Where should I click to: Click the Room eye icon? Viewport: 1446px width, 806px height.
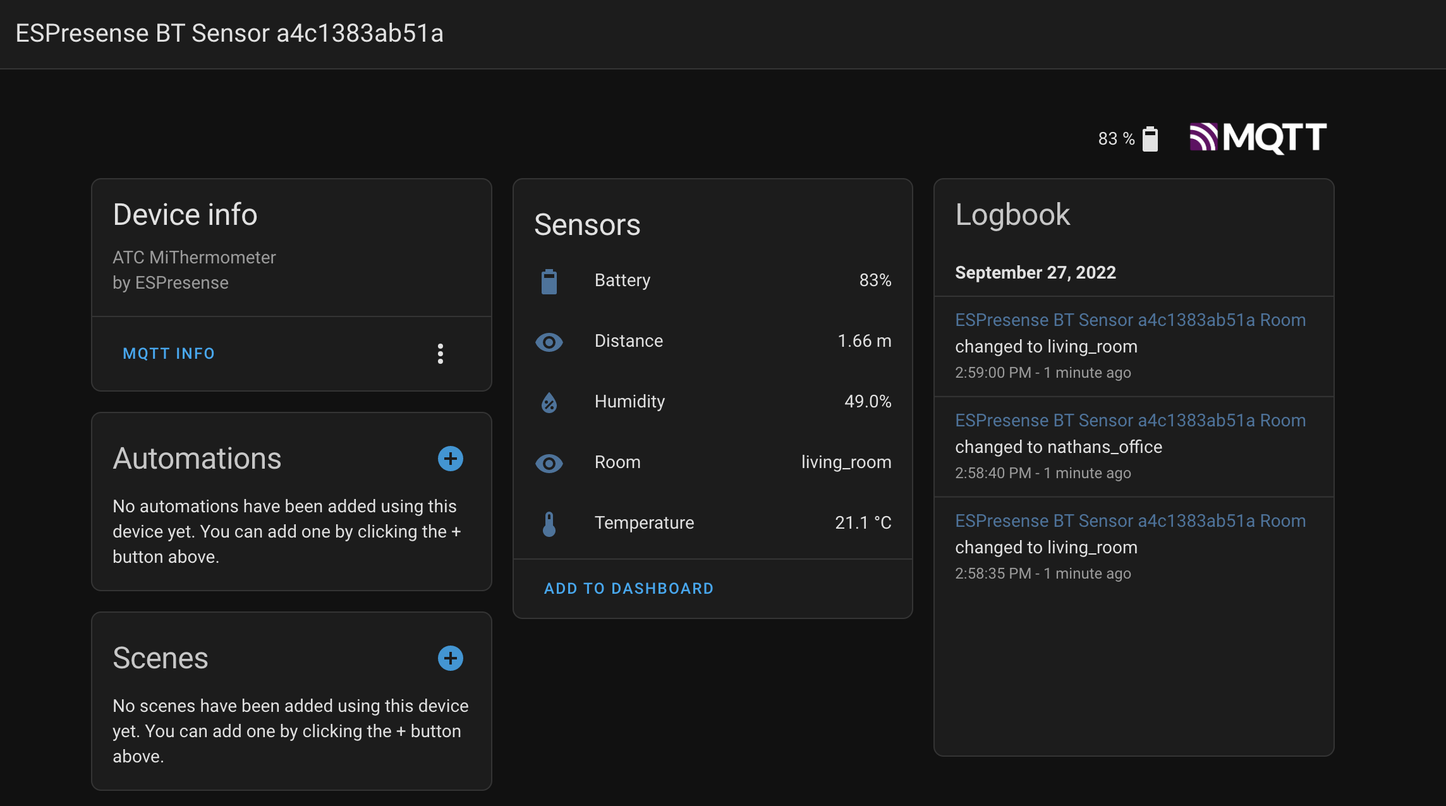click(549, 463)
